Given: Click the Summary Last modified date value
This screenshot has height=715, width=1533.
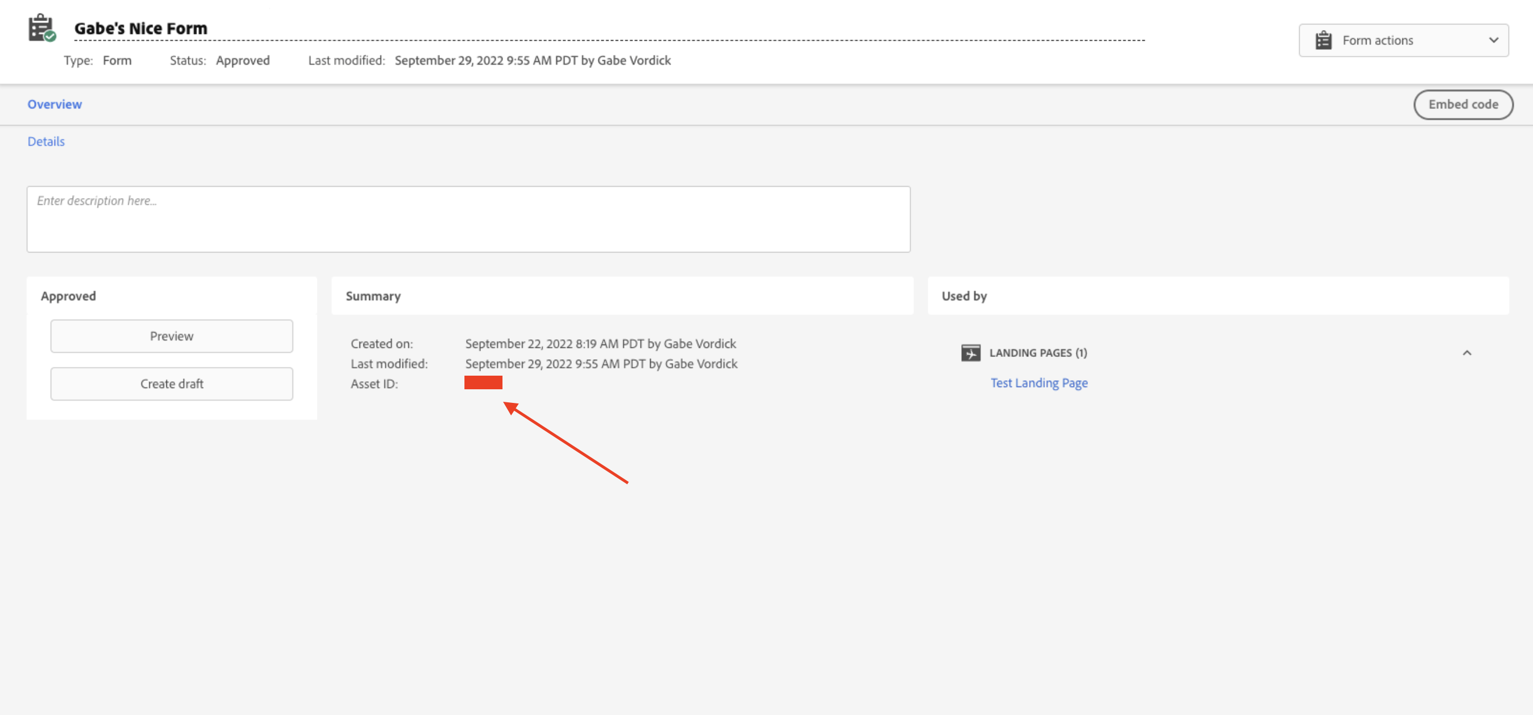Looking at the screenshot, I should tap(601, 363).
